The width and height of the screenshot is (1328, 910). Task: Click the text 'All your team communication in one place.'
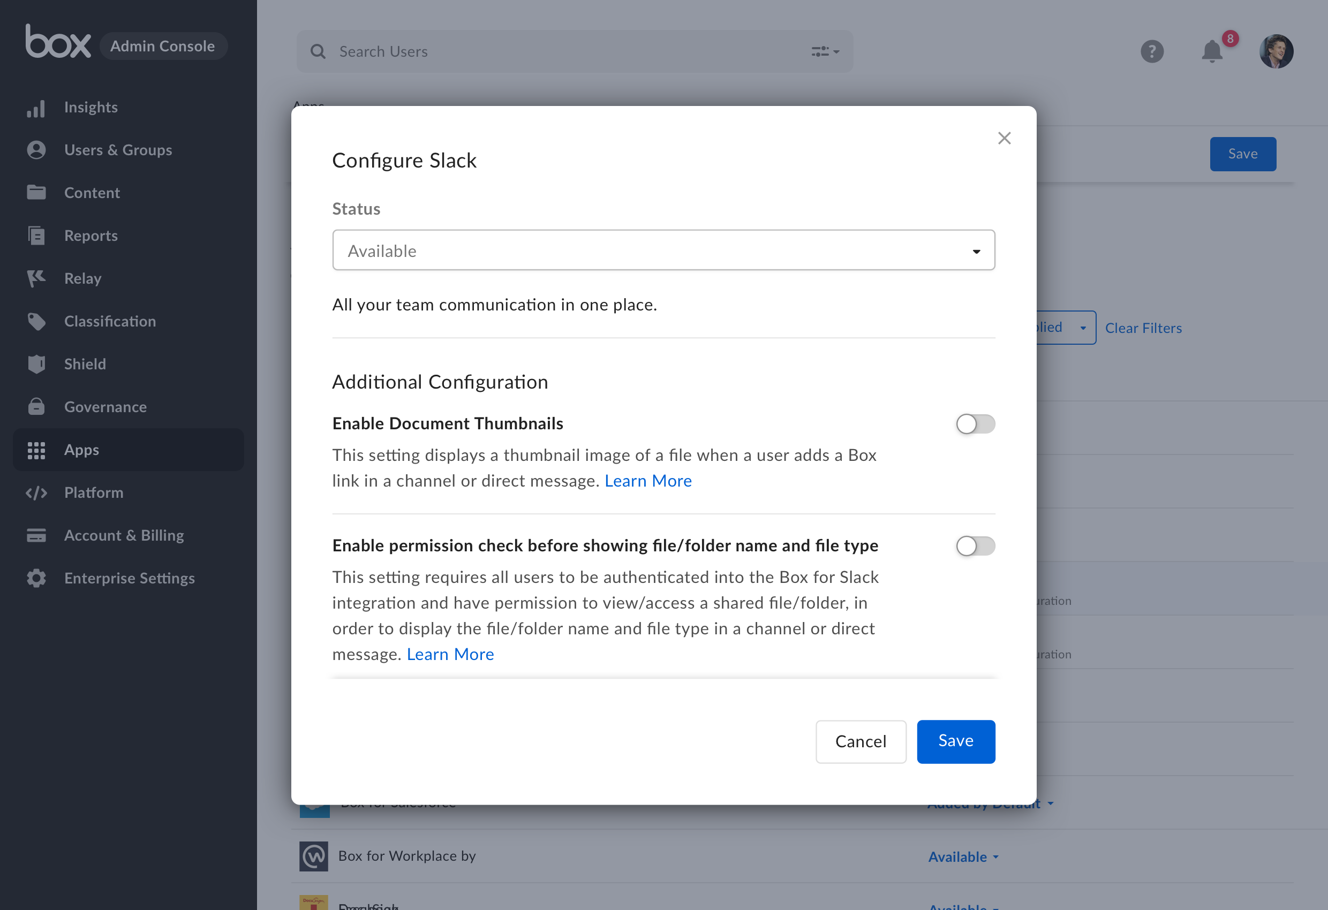pos(495,305)
